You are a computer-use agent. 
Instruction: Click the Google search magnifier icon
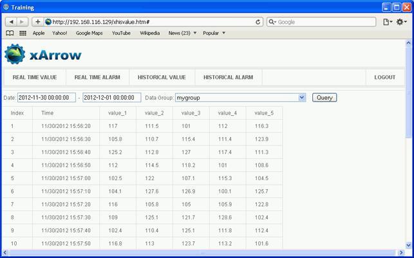point(272,22)
